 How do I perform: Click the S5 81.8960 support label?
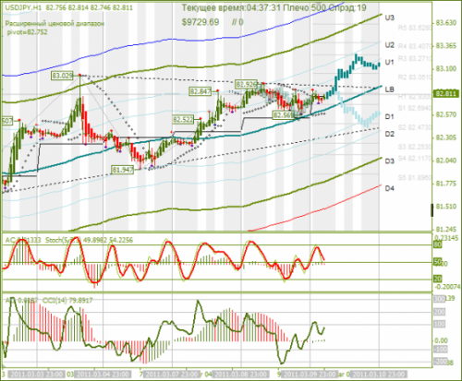pyautogui.click(x=415, y=178)
